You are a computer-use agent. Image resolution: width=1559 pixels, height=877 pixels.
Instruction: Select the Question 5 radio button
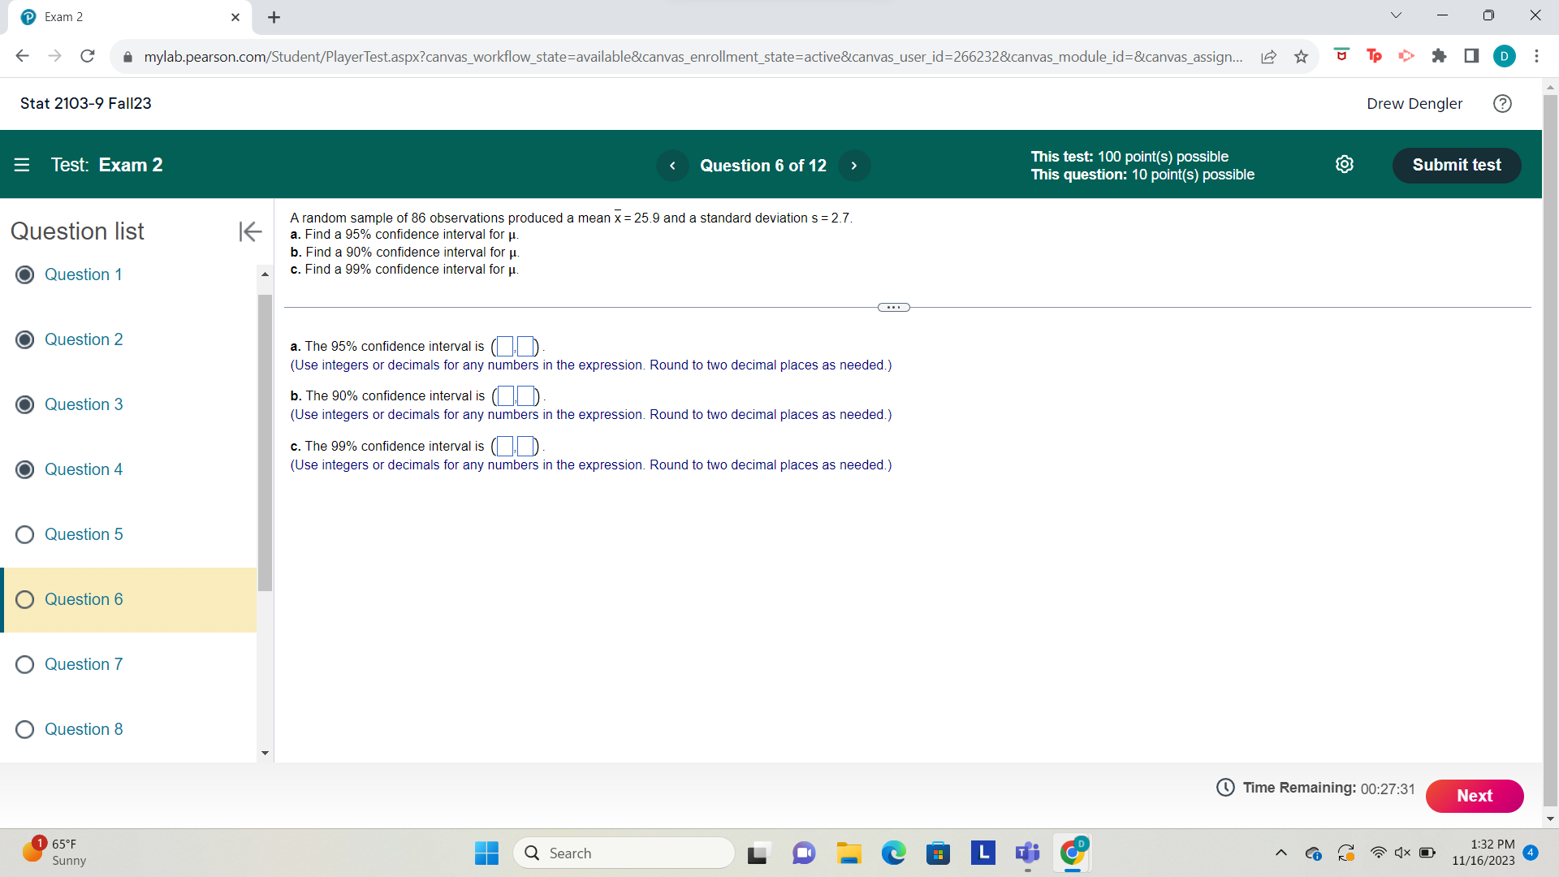click(x=24, y=534)
